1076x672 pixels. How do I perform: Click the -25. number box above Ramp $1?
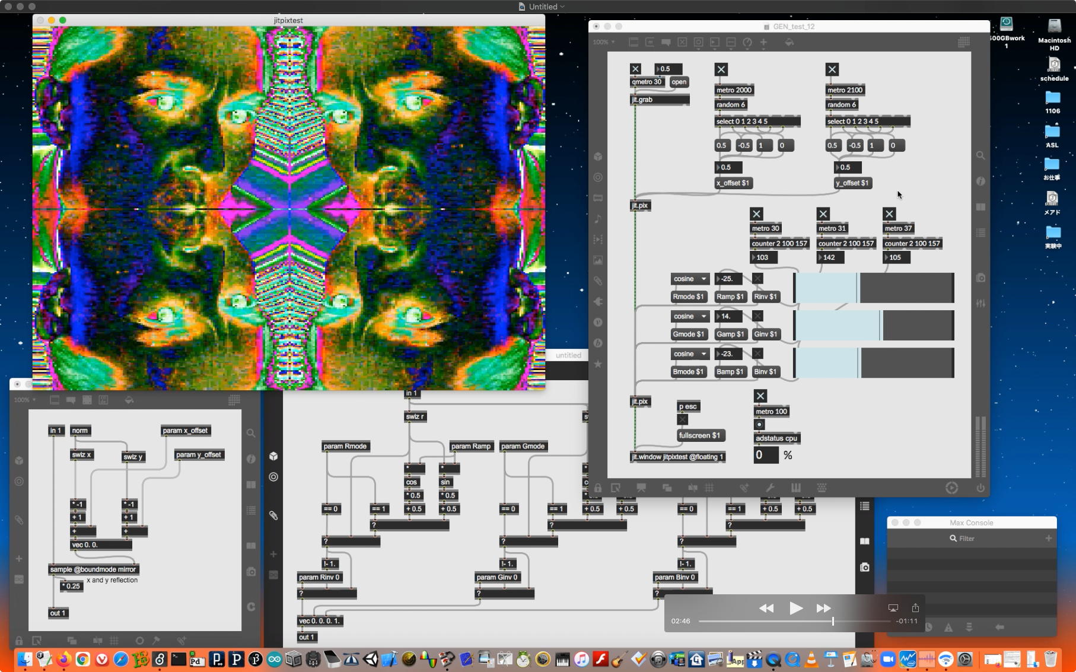point(728,279)
